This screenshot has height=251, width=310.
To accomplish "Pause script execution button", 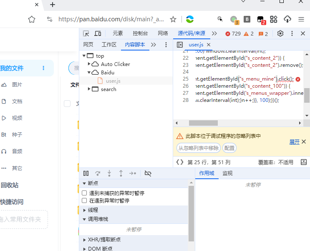I will click(x=86, y=173).
